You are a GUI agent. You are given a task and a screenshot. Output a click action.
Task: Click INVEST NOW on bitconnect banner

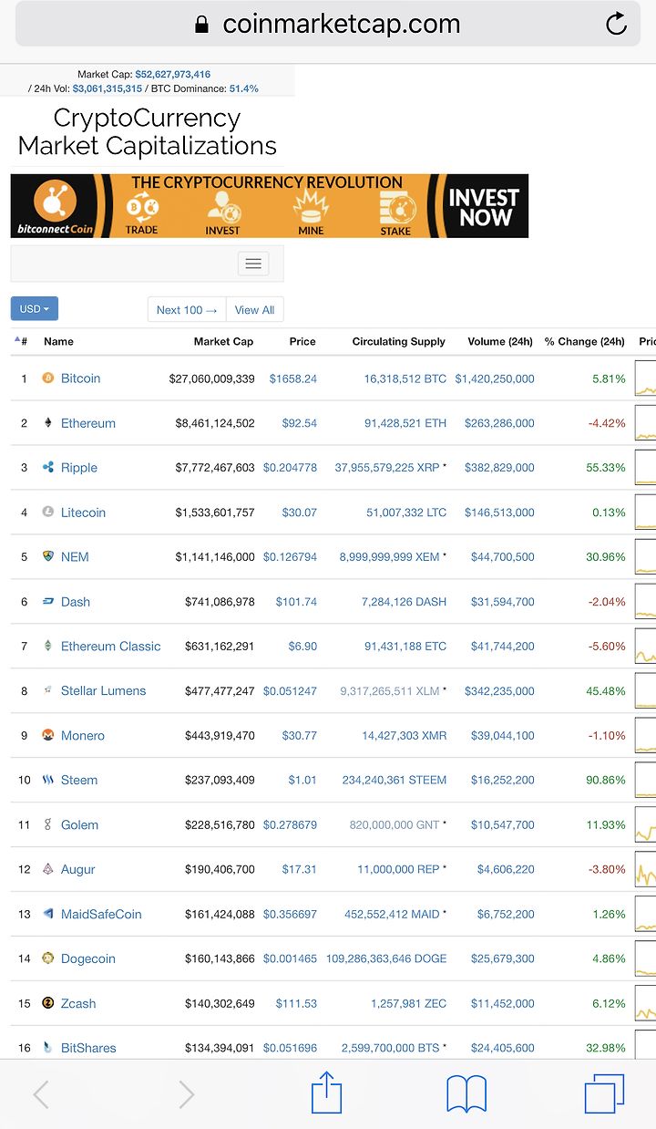[484, 207]
